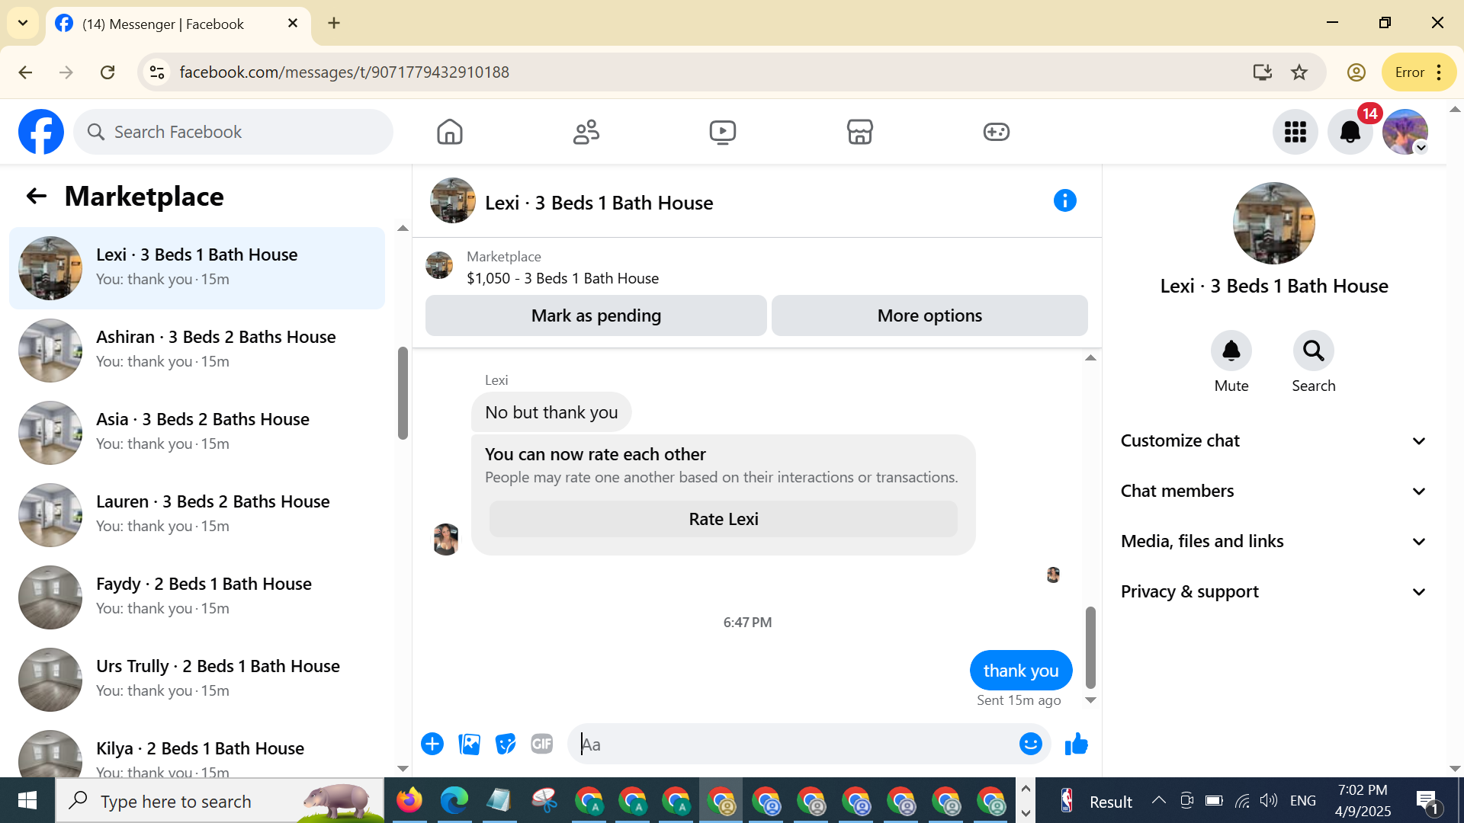Bookmark this page with the star icon
This screenshot has height=823, width=1464.
pyautogui.click(x=1299, y=72)
